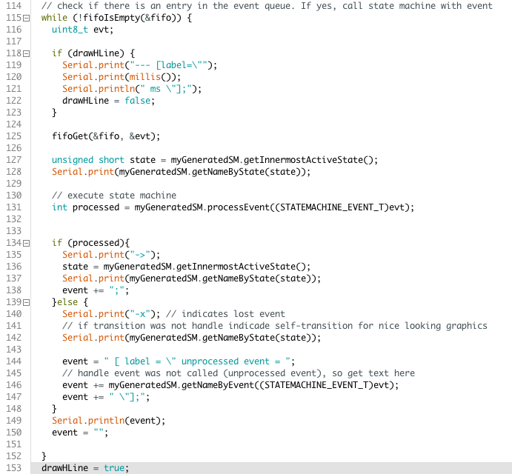Collapse the while loop fold at line 115
The height and width of the screenshot is (474, 512).
click(x=26, y=18)
